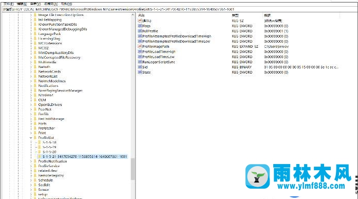358x199 pixels.
Task: Select the (默认) default value icon
Action: point(140,21)
